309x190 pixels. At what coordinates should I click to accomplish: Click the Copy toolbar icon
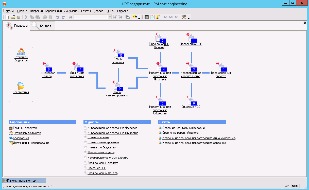(32, 17)
